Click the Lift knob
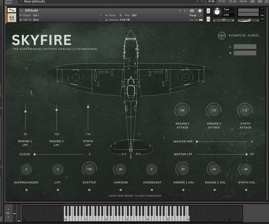The image size is (269, 224). click(x=58, y=169)
